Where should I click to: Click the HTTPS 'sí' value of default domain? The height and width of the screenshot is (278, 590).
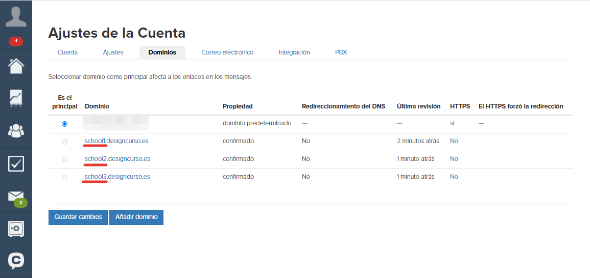(452, 123)
